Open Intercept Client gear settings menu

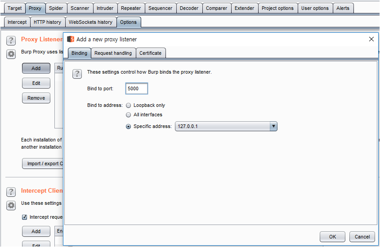tap(11, 205)
